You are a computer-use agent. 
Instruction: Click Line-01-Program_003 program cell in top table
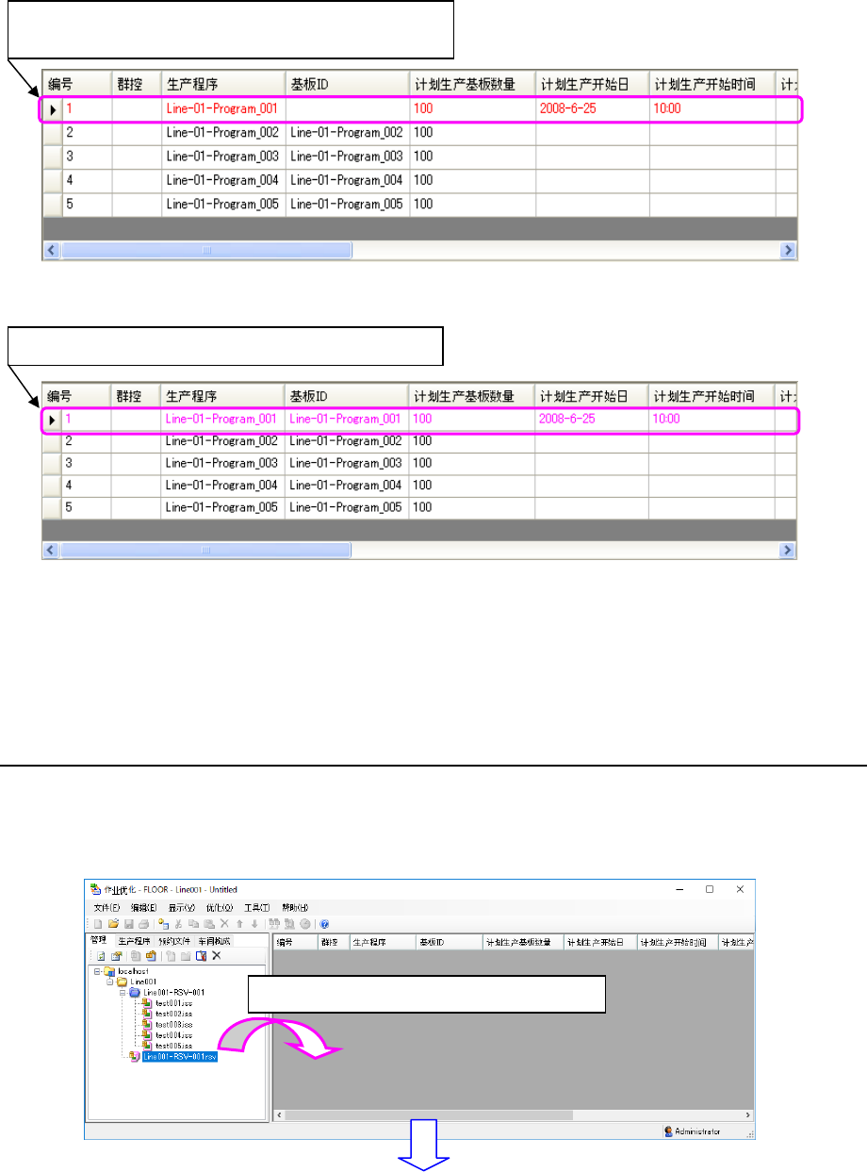click(x=223, y=156)
